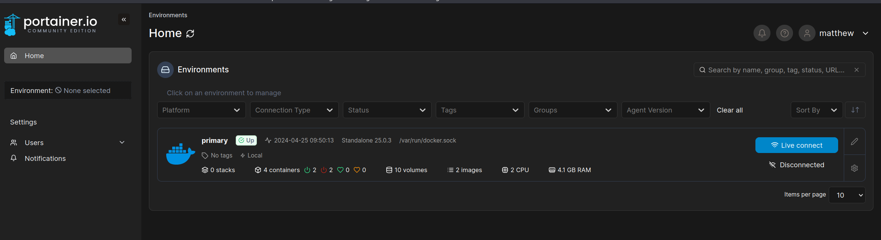This screenshot has width=881, height=240.
Task: Open Notifications in the sidebar settings
Action: point(45,159)
